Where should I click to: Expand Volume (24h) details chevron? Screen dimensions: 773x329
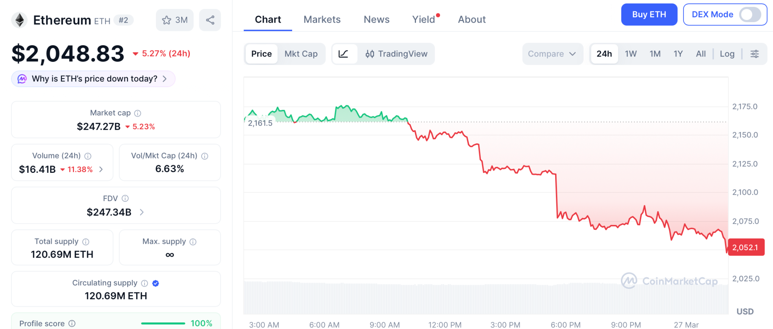(101, 169)
